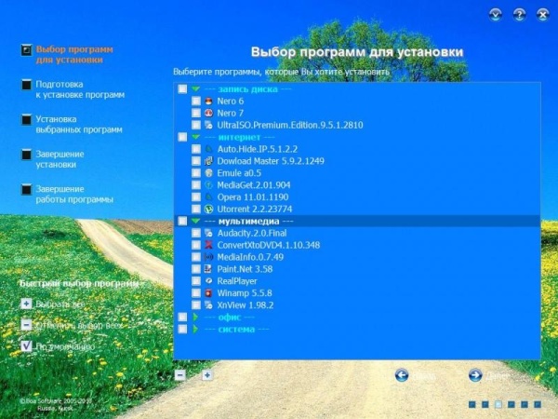The height and width of the screenshot is (419, 558).
Task: Click the MediaInfo icon
Action: pos(209,257)
